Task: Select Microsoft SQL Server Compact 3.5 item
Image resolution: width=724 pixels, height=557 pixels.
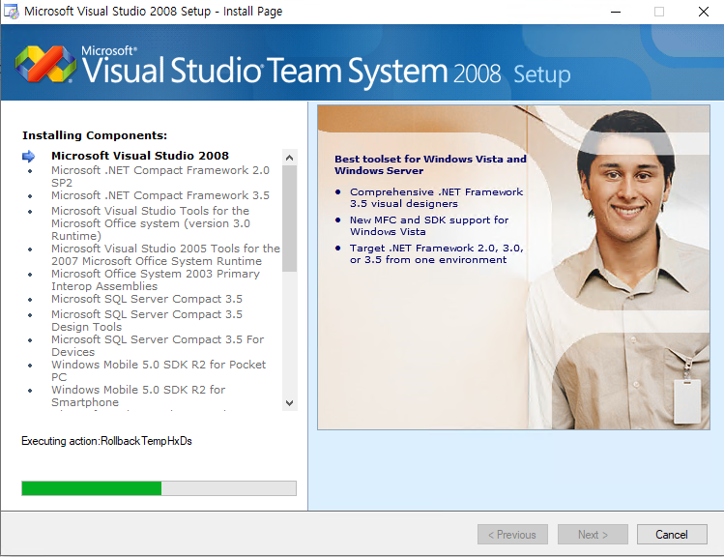Action: (147, 300)
